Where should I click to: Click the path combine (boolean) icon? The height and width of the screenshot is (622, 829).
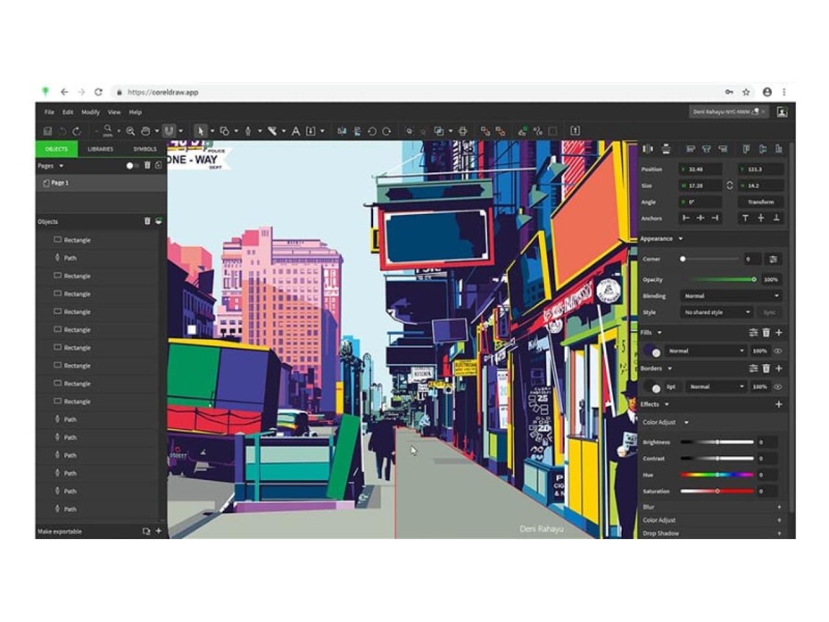[x=439, y=131]
